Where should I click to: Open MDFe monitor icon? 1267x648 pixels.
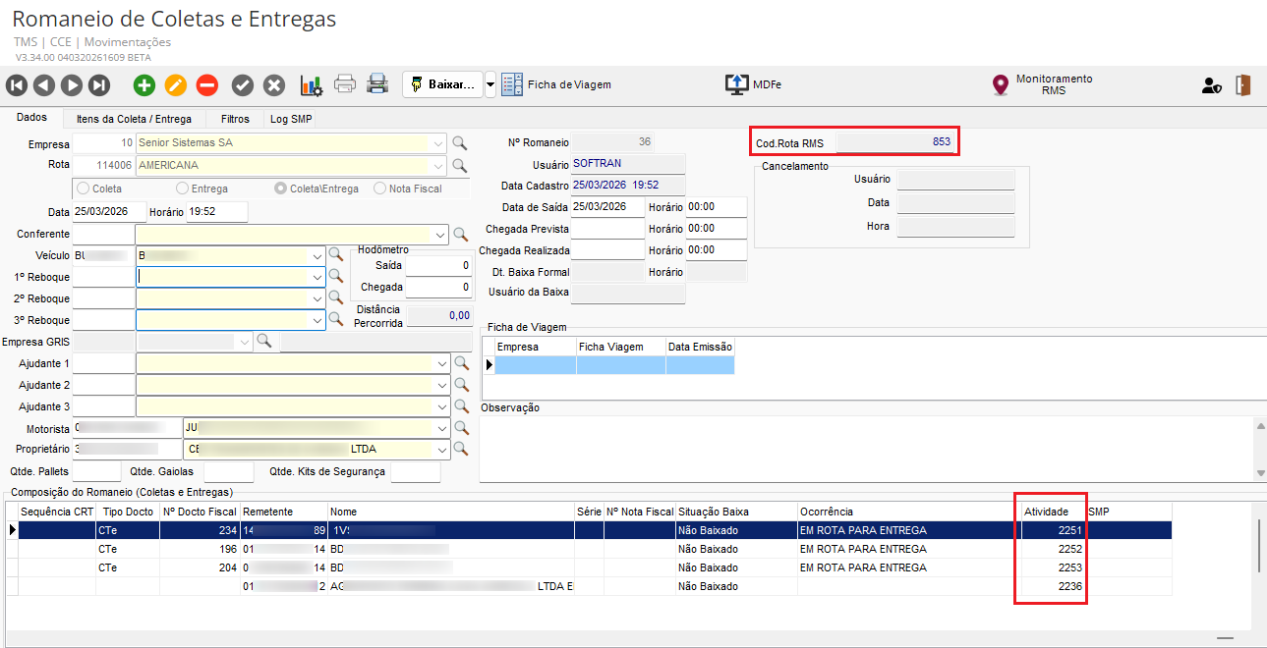[737, 84]
